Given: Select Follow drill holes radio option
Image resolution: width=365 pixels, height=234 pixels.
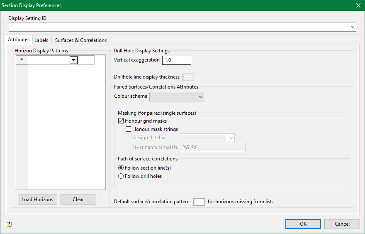Looking at the screenshot, I should (121, 176).
